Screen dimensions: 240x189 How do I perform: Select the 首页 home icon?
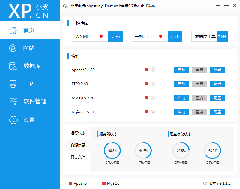coord(13,30)
